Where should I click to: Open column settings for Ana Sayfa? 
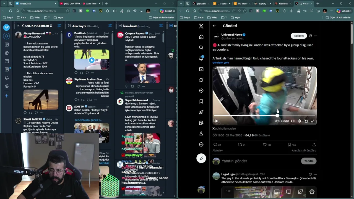pos(110,26)
